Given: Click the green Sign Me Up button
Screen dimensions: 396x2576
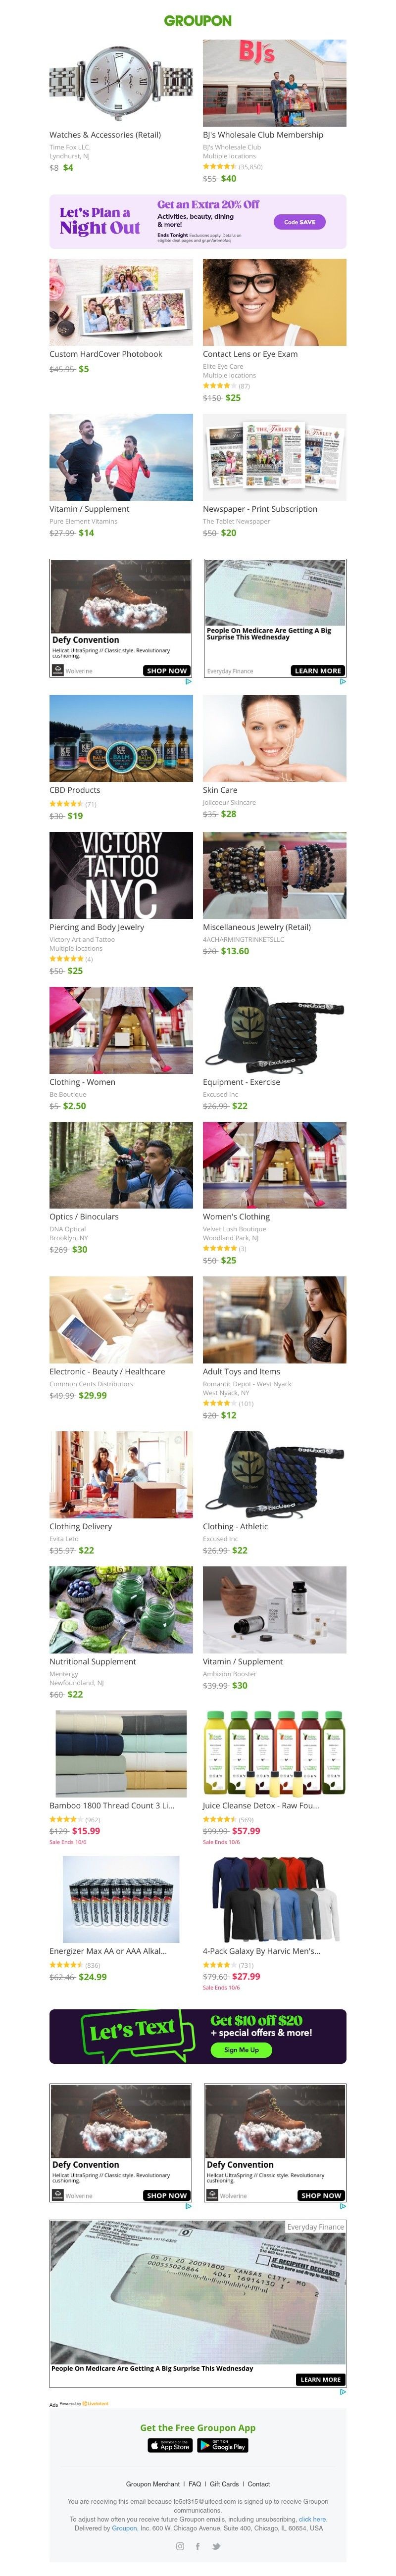Looking at the screenshot, I should (241, 2049).
